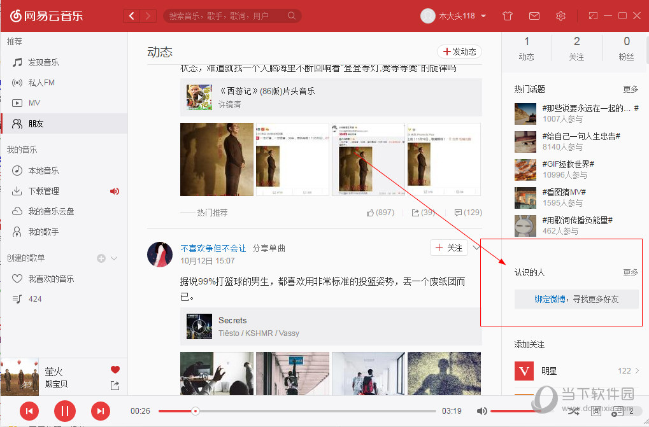Create new playlist with plus icon

[x=101, y=258]
